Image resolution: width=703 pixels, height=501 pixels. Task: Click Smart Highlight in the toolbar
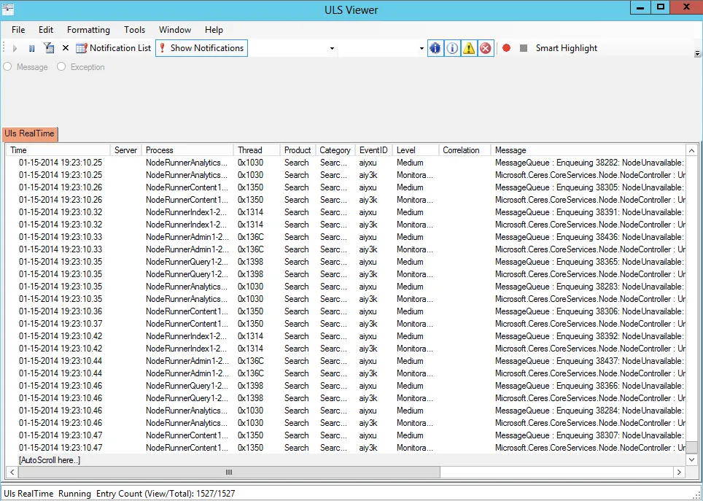pos(566,48)
